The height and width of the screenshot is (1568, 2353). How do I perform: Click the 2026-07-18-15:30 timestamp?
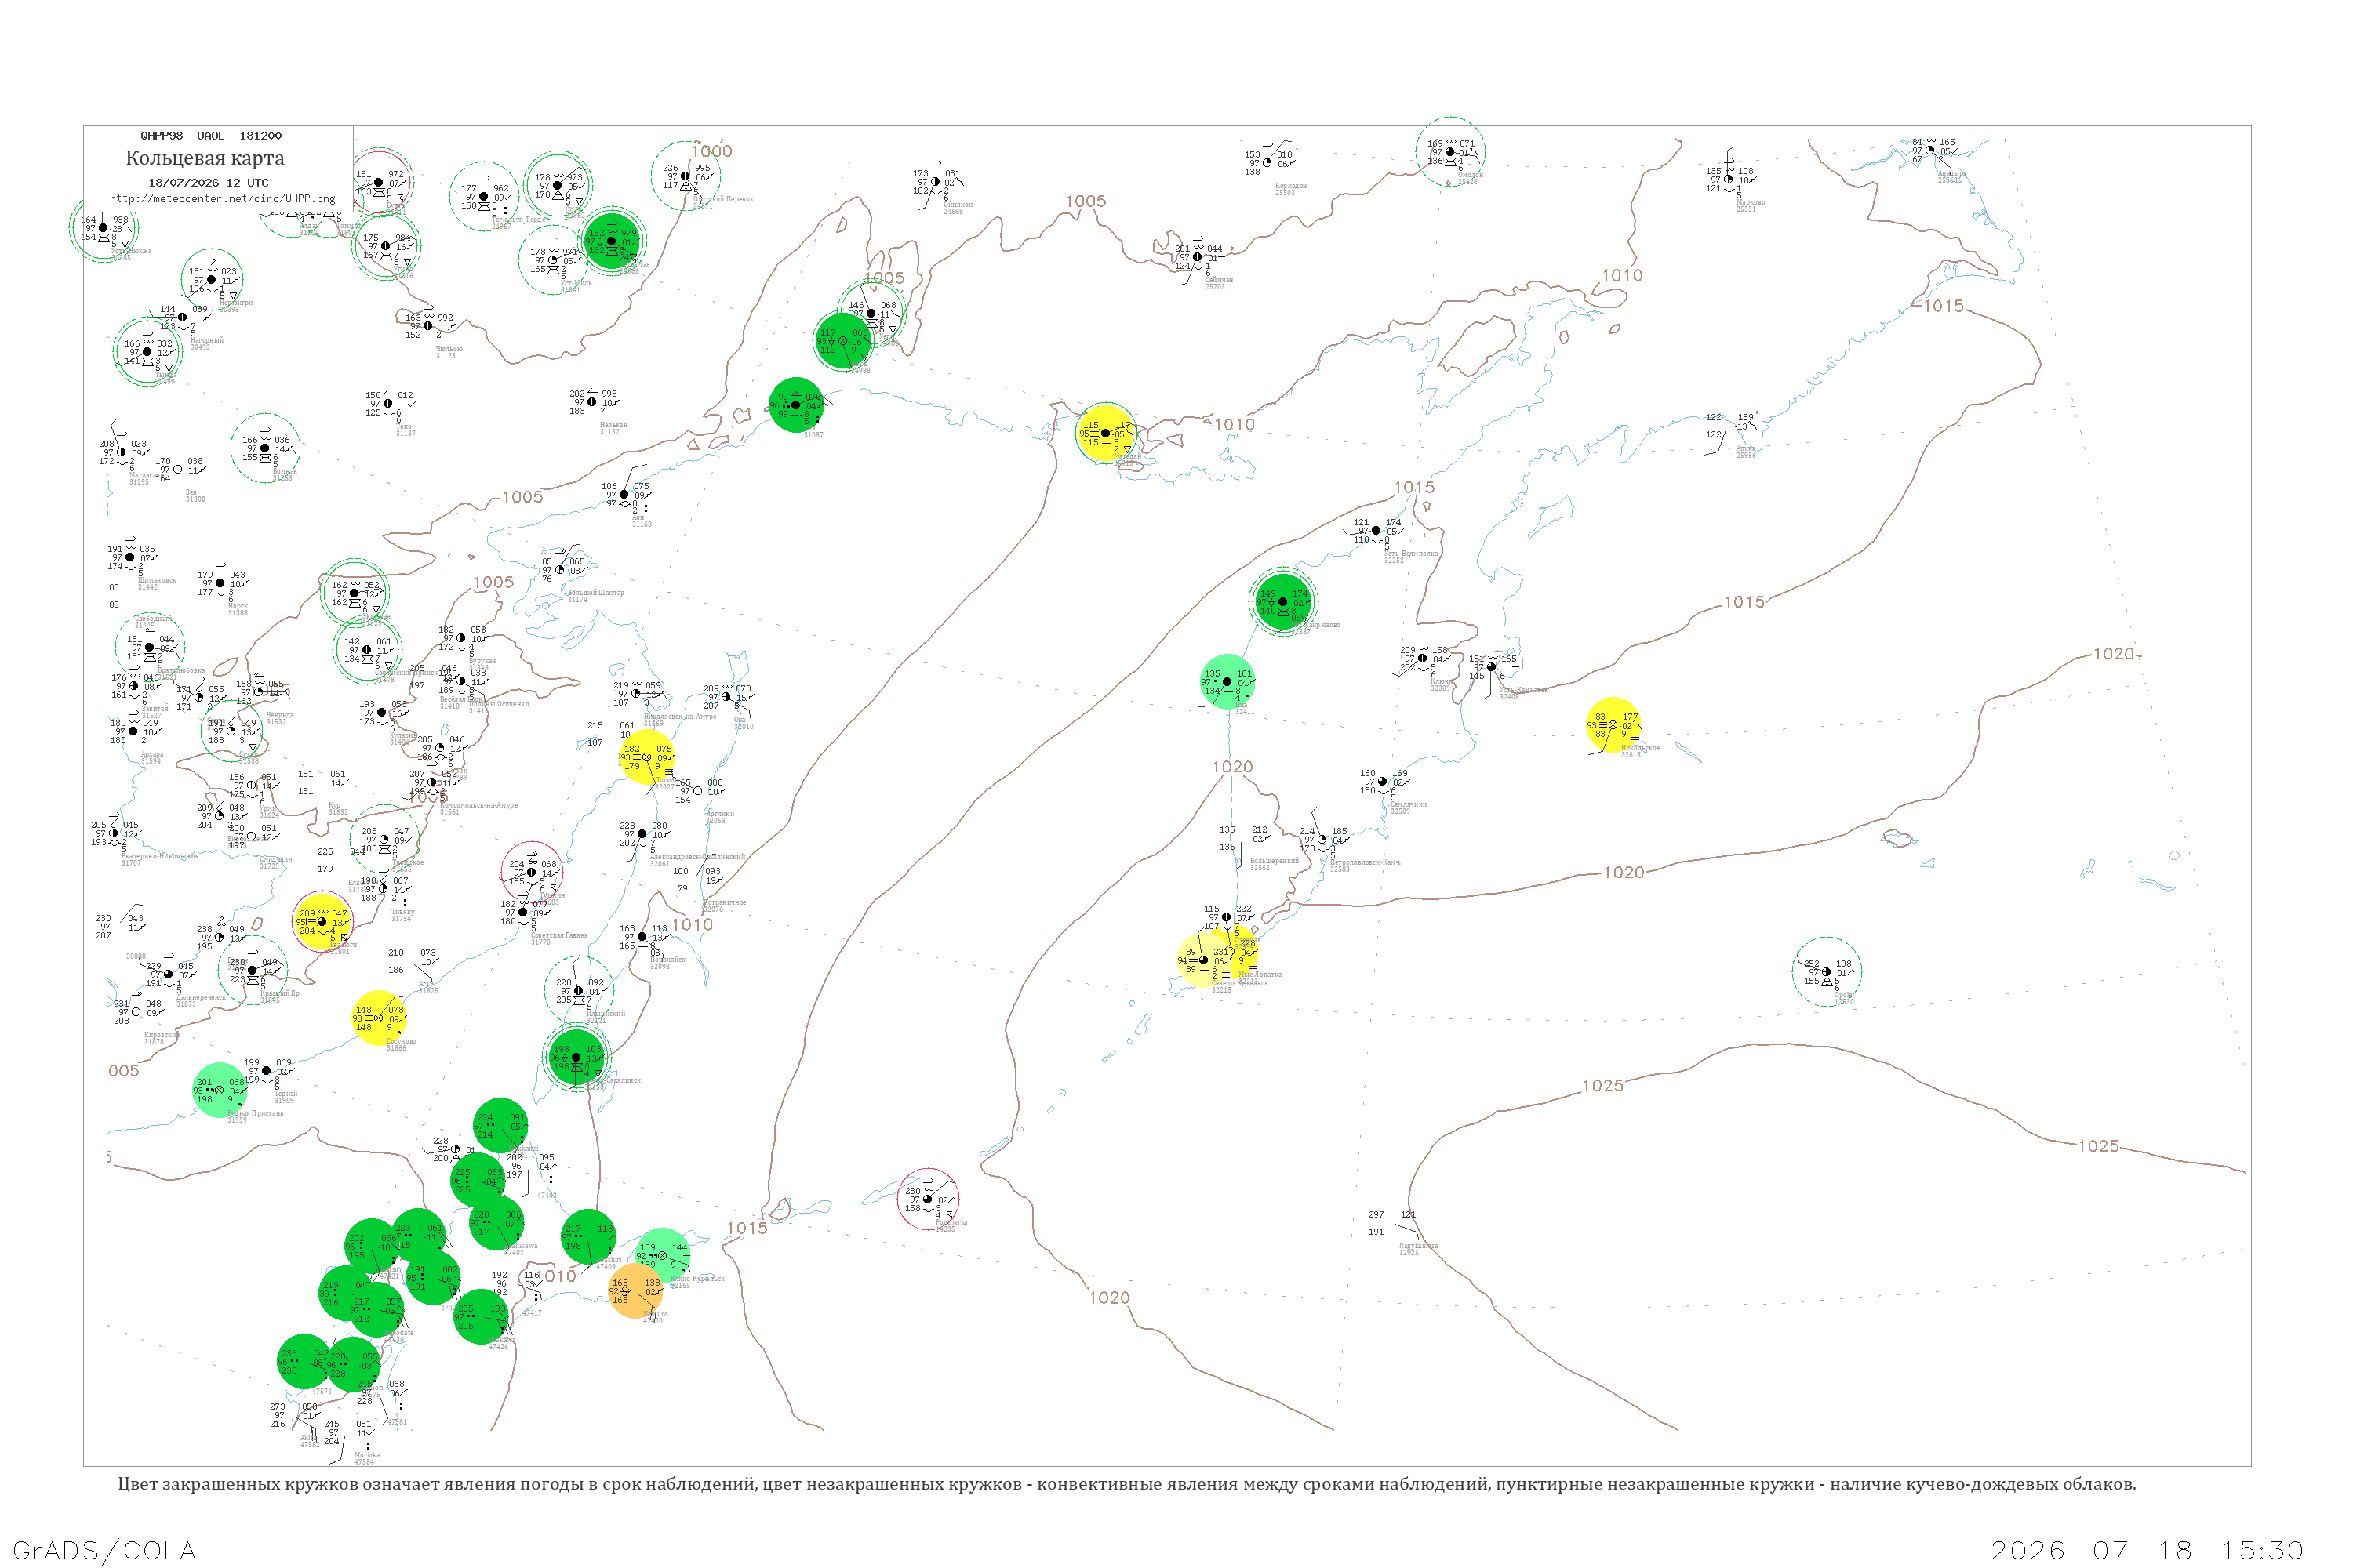2147,1551
